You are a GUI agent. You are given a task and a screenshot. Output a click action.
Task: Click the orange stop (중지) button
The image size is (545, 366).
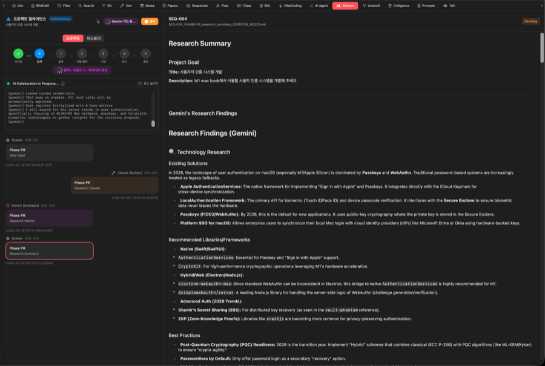pyautogui.click(x=149, y=21)
